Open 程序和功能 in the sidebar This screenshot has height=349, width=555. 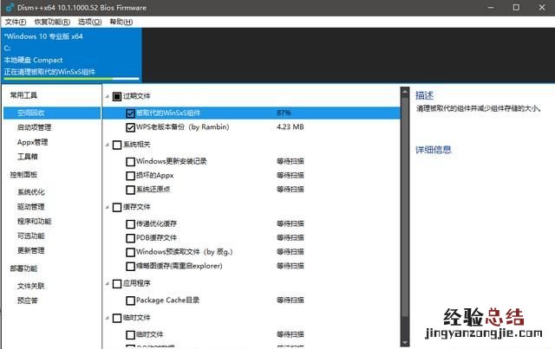35,221
